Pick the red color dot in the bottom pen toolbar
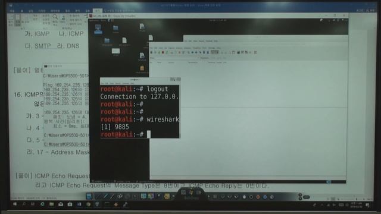 point(258,197)
